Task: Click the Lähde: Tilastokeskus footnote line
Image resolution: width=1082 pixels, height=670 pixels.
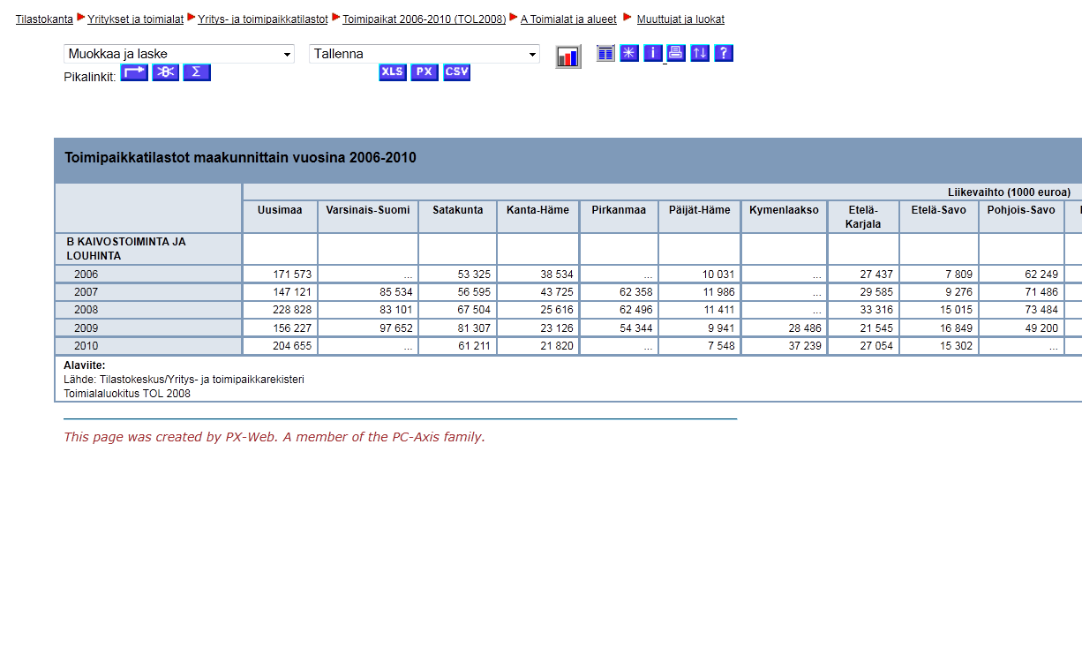Action: click(184, 380)
